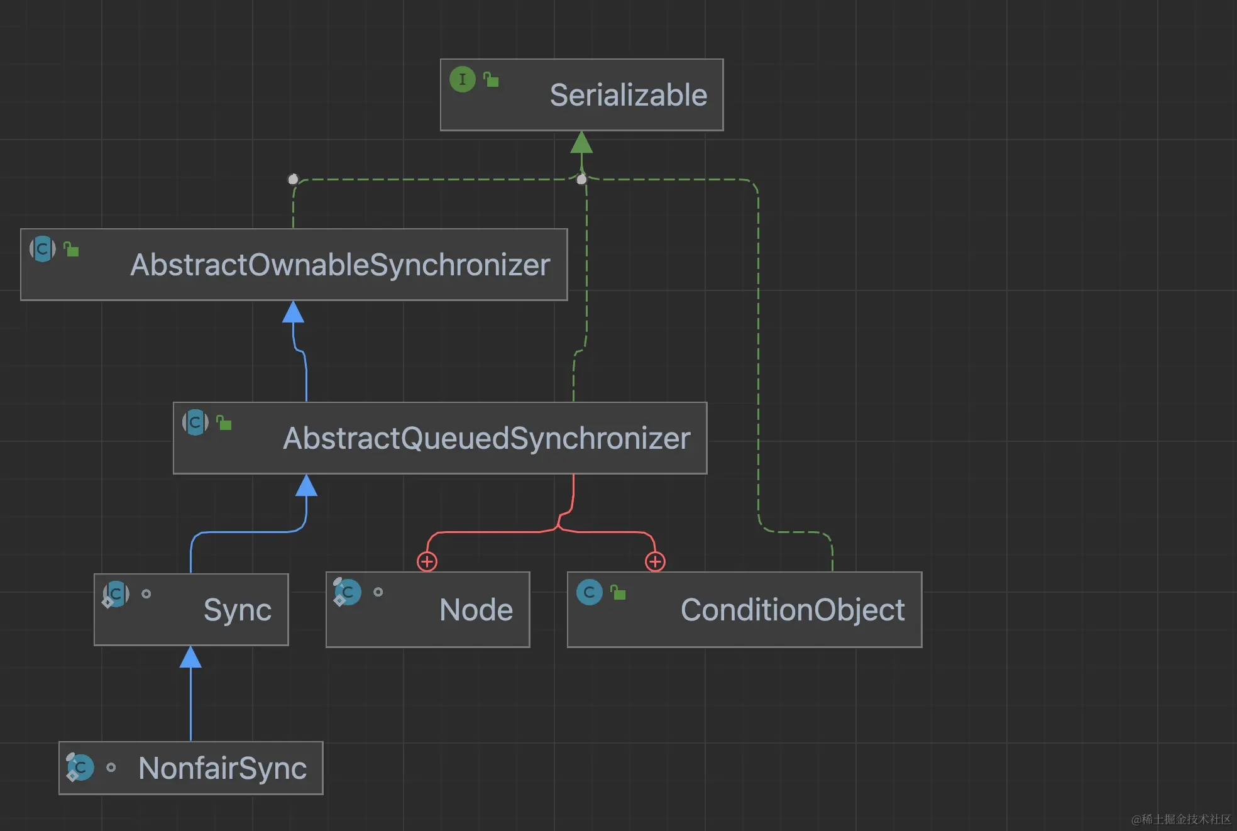This screenshot has height=831, width=1237.
Task: Click the final class icon on Node
Action: click(348, 592)
